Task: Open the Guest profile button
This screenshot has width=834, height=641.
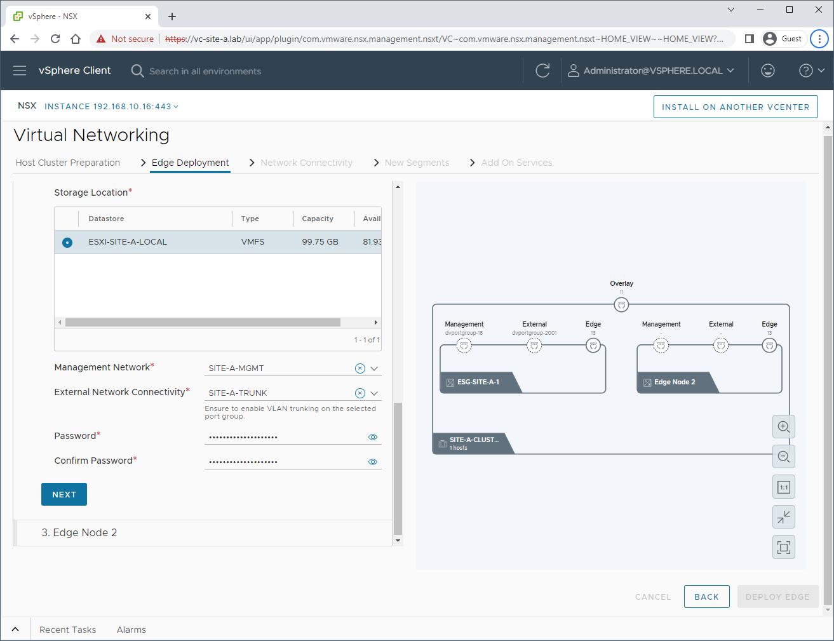Action: pyautogui.click(x=784, y=39)
